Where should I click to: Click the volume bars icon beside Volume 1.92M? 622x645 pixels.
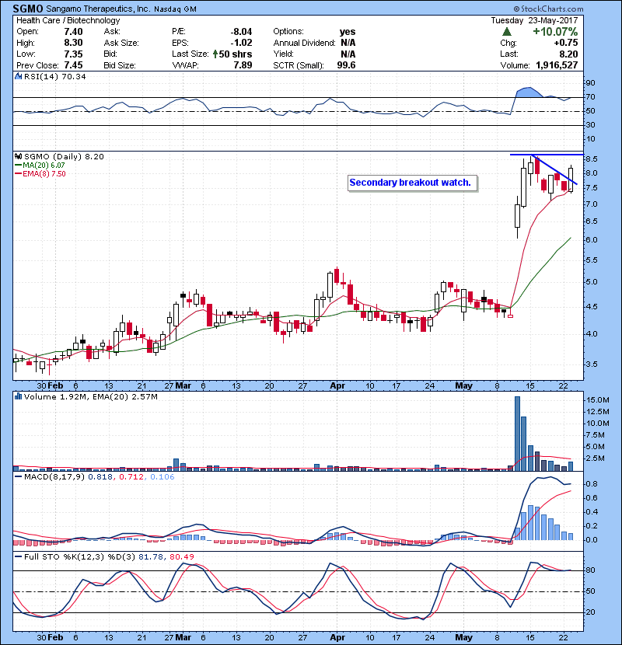pyautogui.click(x=18, y=396)
